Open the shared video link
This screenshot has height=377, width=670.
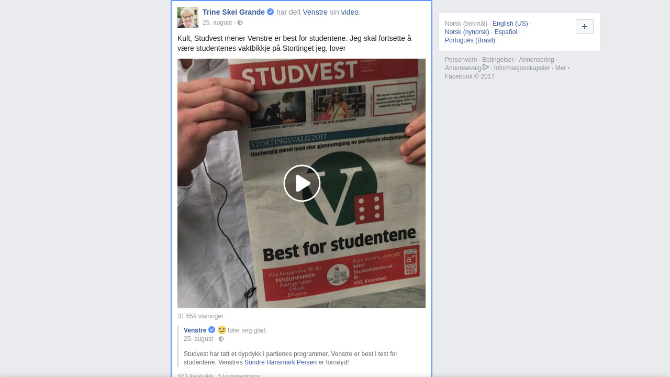click(350, 12)
